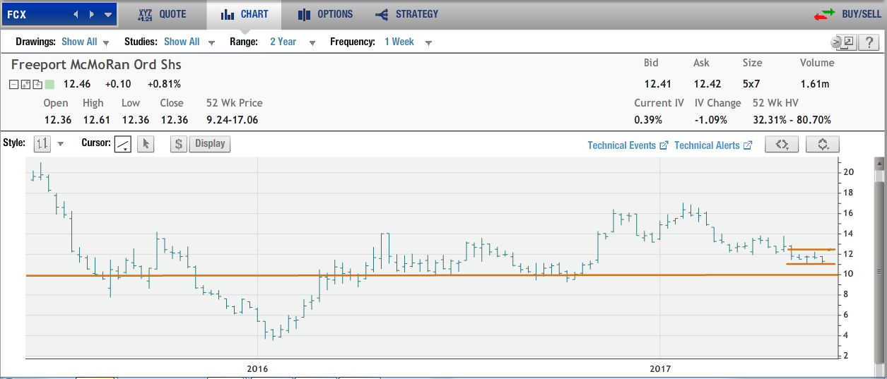Select the lower short orange line near 11

point(811,264)
